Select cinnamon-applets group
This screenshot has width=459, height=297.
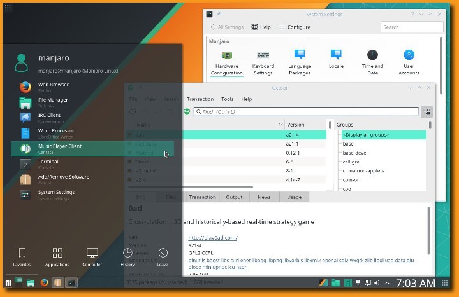click(x=363, y=170)
